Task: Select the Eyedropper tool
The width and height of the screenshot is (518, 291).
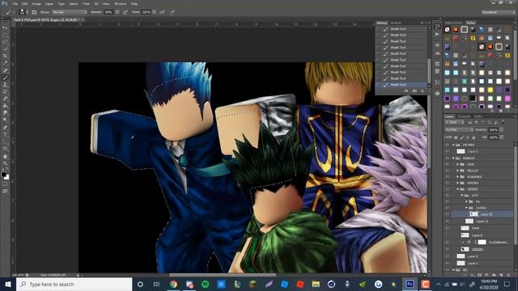Action: 5,63
